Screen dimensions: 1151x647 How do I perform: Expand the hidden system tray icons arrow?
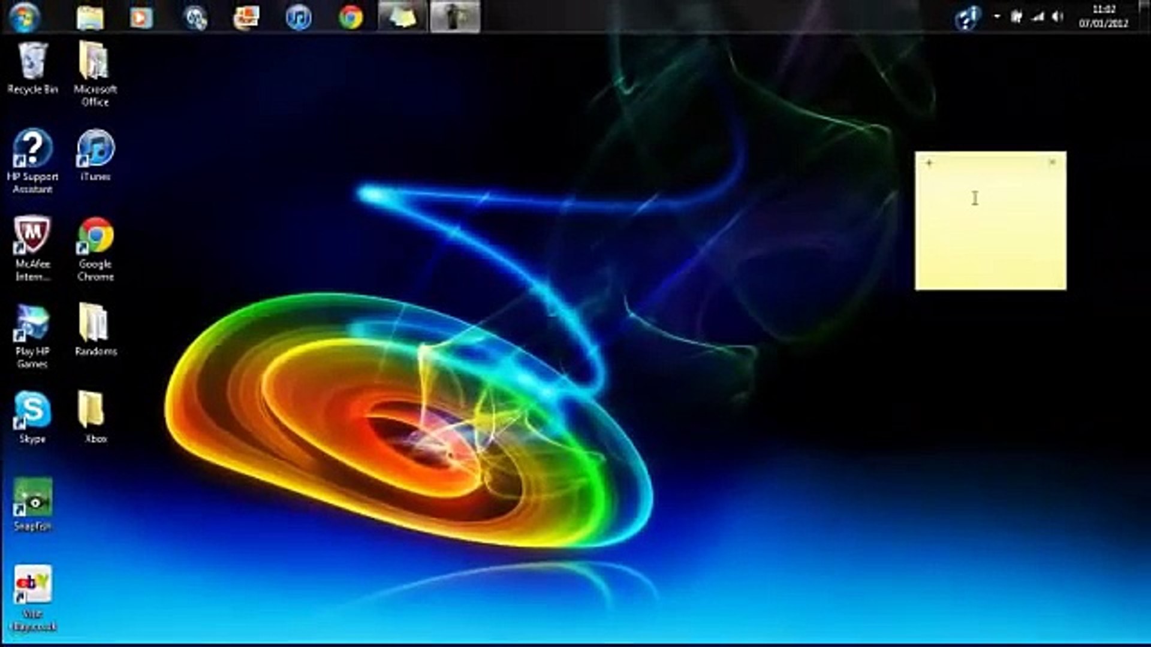click(x=998, y=17)
